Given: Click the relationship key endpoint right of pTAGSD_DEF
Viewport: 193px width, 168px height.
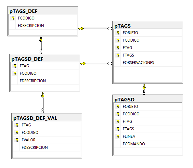Looking at the screenshot, I should 83,63.
